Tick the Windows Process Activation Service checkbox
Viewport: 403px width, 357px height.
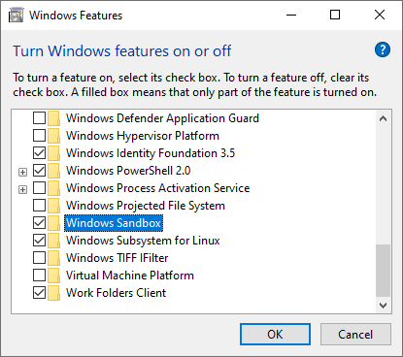(39, 188)
